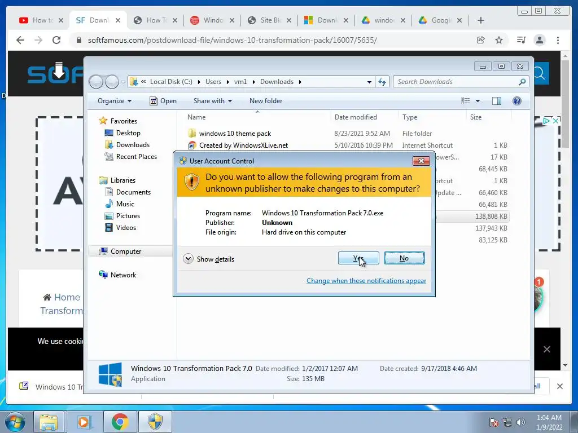Select the windows 10 theme pack folder
The image size is (578, 433).
235,133
